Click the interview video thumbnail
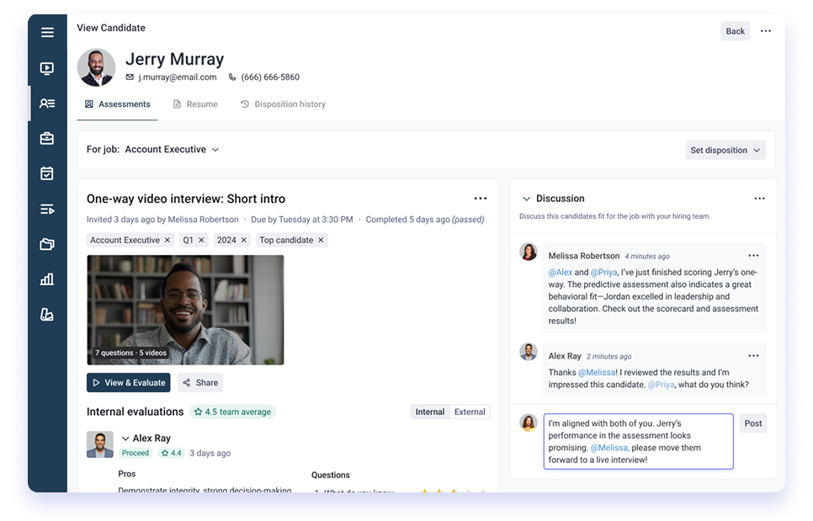The image size is (813, 521). tap(185, 310)
